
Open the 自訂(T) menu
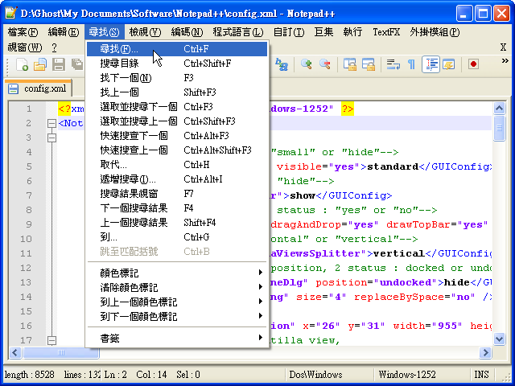click(x=289, y=32)
